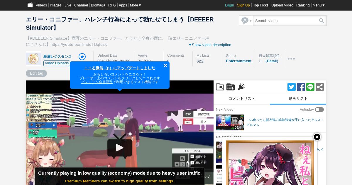The width and height of the screenshot is (352, 185).
Task: Click the Nicoru hand tip icon
Action: [241, 87]
